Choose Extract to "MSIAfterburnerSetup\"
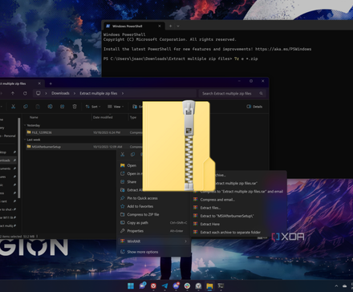The width and height of the screenshot is (353, 292). tap(227, 216)
